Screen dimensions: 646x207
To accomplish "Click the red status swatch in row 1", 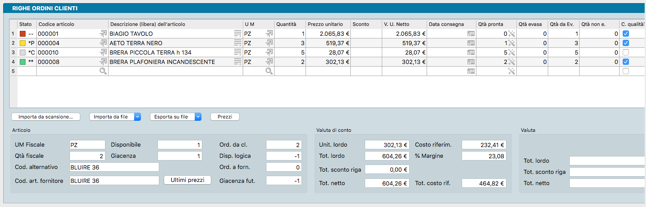I will 23,34.
